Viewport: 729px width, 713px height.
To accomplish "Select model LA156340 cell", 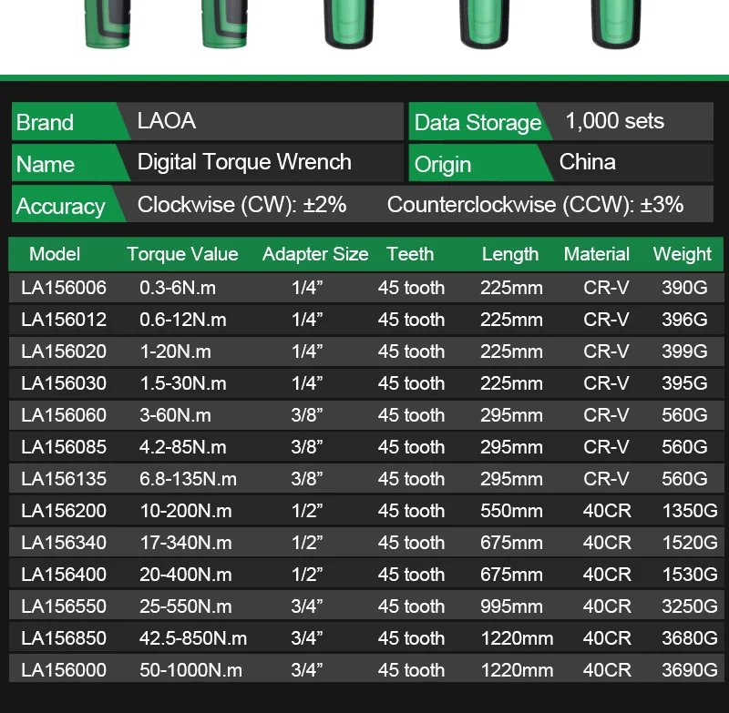I will point(64,543).
